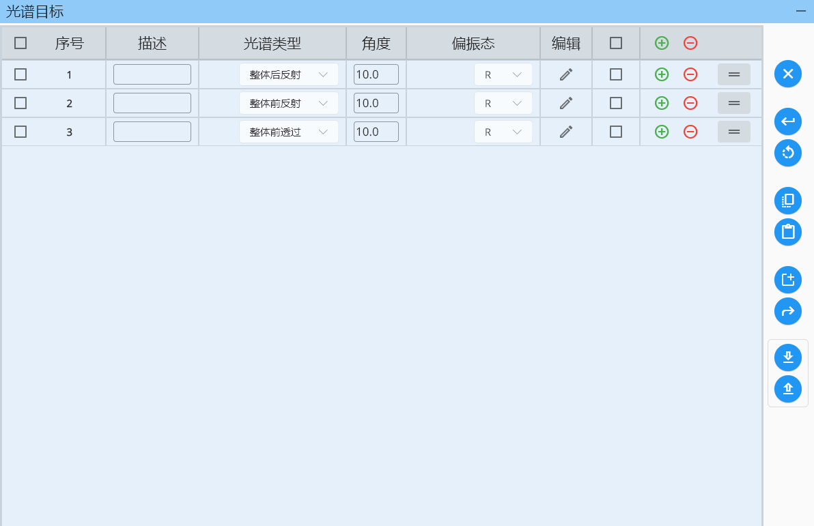The width and height of the screenshot is (814, 526).
Task: Expand the 整体前透过 spectrum type dropdown
Action: pos(288,132)
